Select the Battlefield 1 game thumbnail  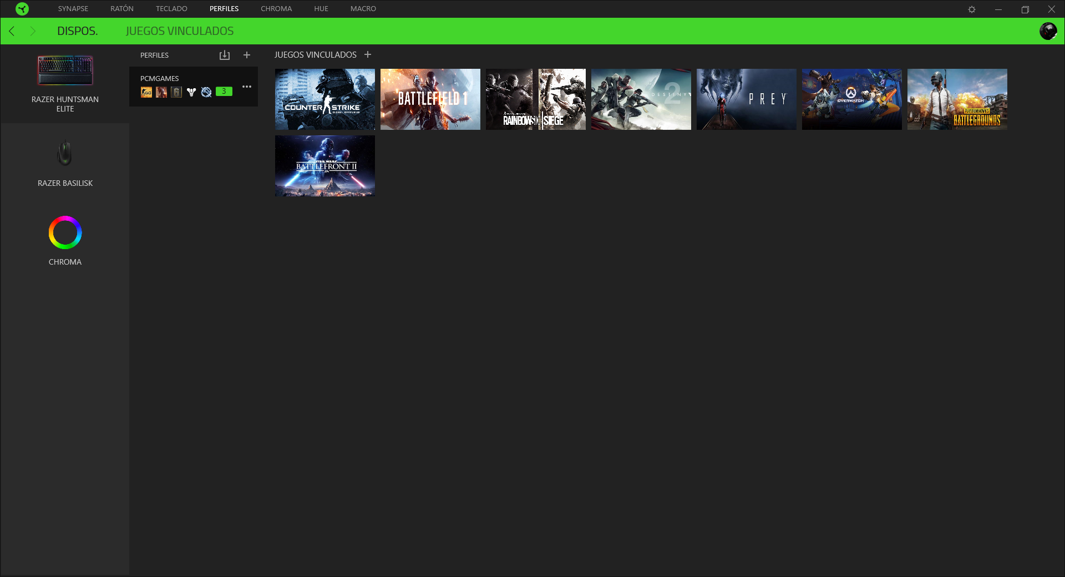tap(430, 99)
